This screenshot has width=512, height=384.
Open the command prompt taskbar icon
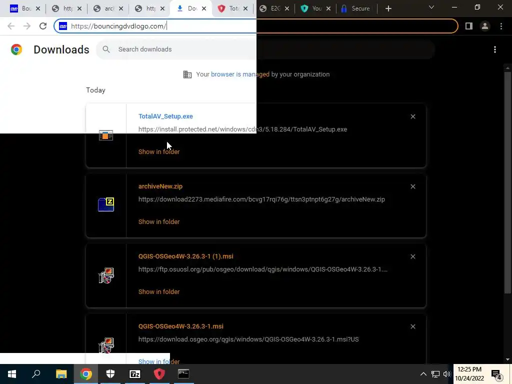pyautogui.click(x=183, y=374)
